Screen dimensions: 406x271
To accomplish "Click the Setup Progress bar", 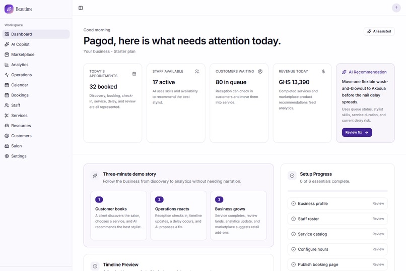I will coord(337,191).
